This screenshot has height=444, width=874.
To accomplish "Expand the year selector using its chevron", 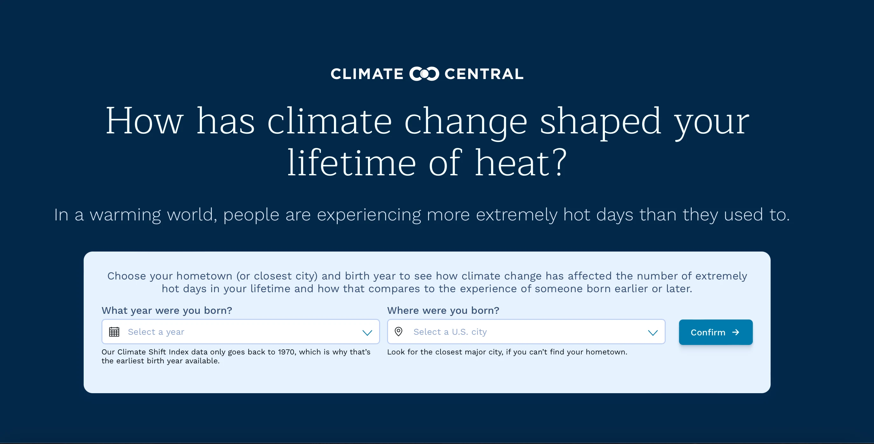I will [x=367, y=332].
